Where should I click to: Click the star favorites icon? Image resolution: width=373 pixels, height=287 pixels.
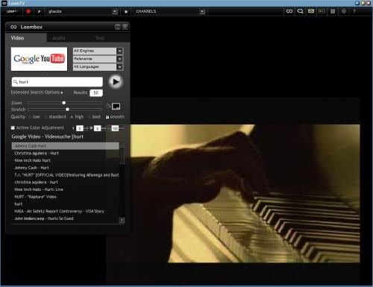point(126,11)
